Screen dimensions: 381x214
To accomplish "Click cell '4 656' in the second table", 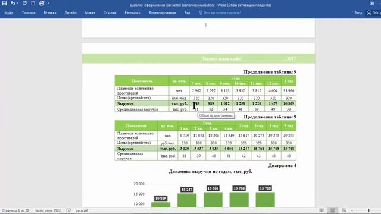I will tap(229, 149).
